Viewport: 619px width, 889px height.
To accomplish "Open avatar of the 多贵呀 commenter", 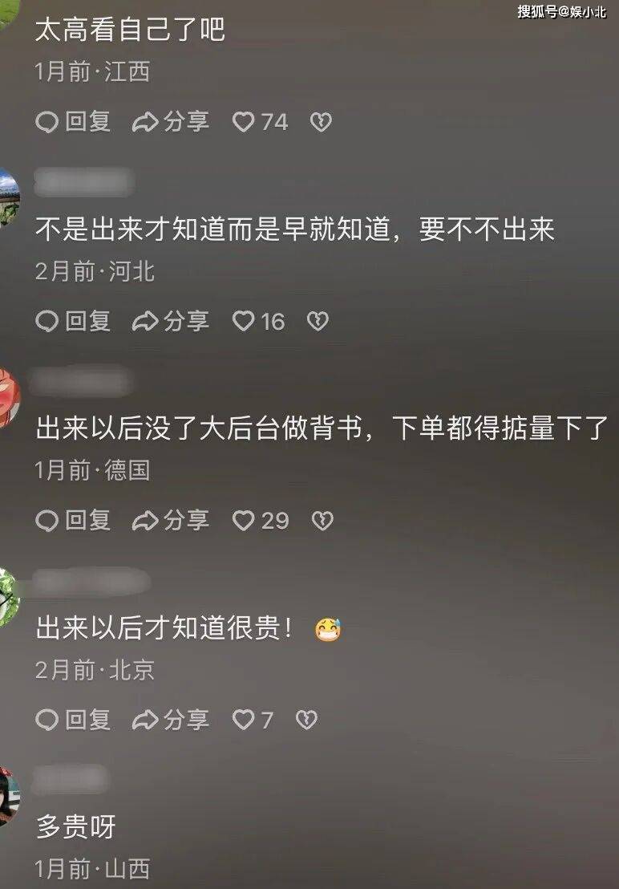I will pos(9,796).
